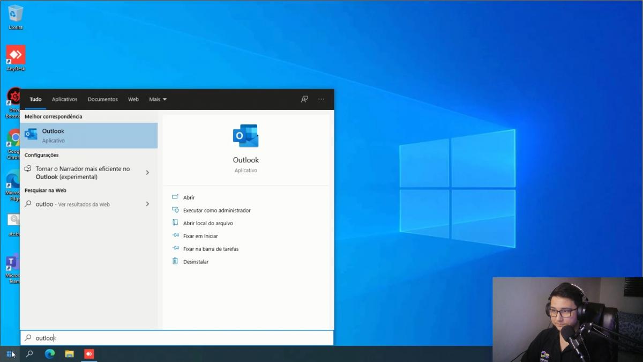Open the Google Chrome desktop shortcut

[x=13, y=144]
